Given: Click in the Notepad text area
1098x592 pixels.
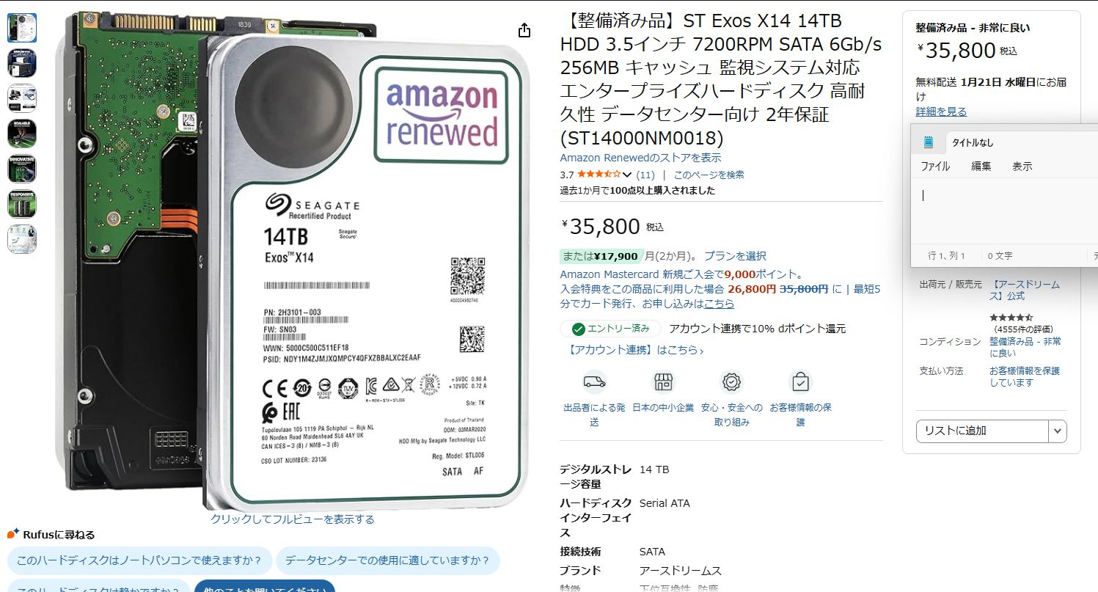Looking at the screenshot, I should pos(1004,211).
